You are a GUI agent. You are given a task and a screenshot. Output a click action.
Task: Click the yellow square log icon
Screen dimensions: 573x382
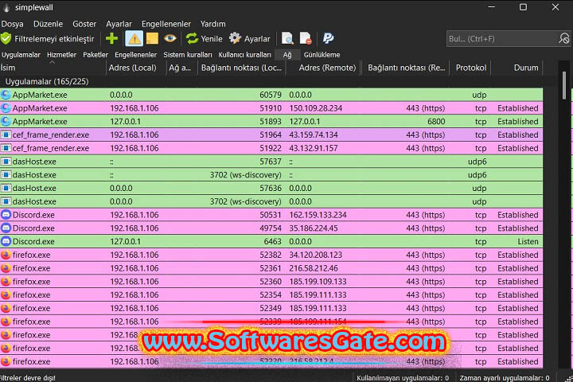pyautogui.click(x=152, y=38)
